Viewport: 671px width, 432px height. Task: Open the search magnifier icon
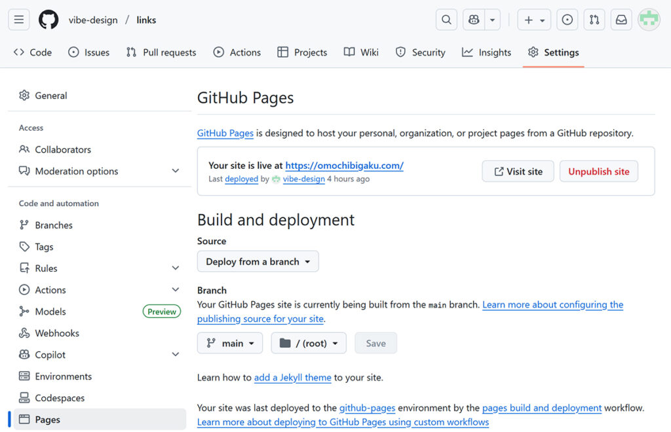[x=446, y=20]
